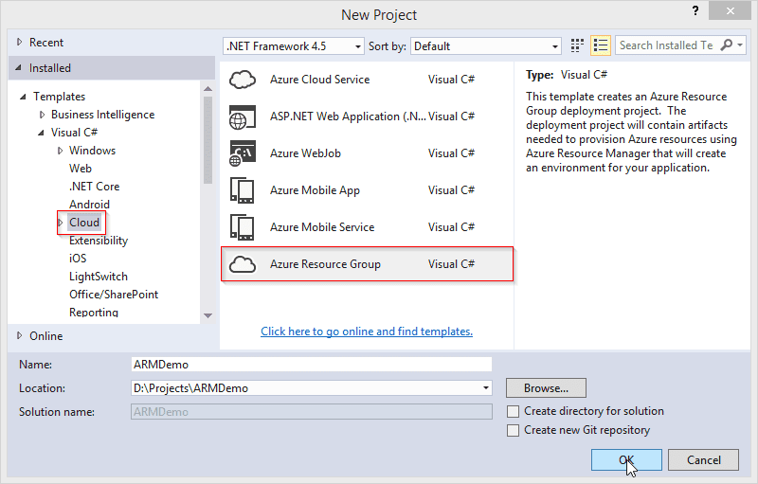Screen dimensions: 758x484
Task: Expand the Recent section
Action: (19, 42)
